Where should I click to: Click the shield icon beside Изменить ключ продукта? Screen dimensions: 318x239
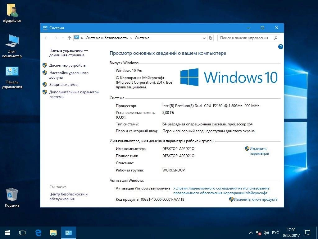pyautogui.click(x=231, y=199)
